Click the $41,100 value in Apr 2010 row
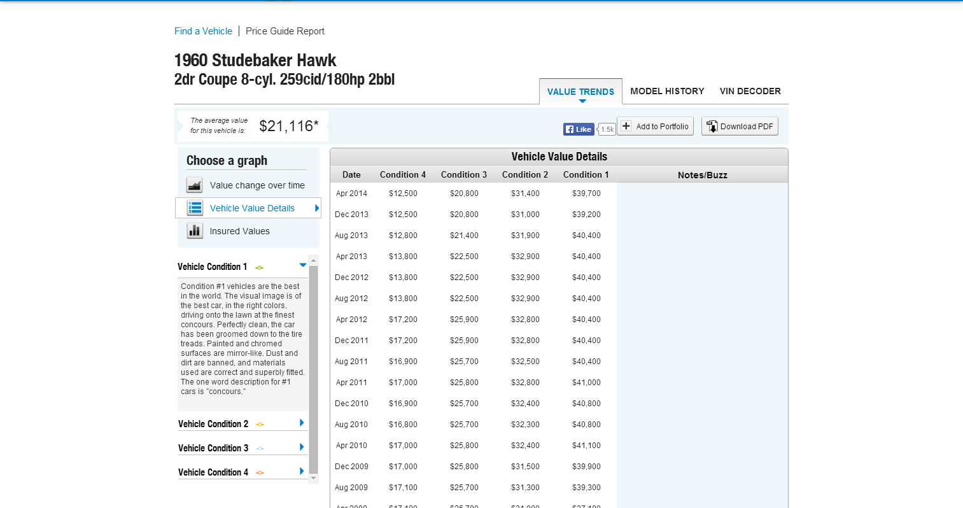The width and height of the screenshot is (963, 508). click(x=586, y=446)
